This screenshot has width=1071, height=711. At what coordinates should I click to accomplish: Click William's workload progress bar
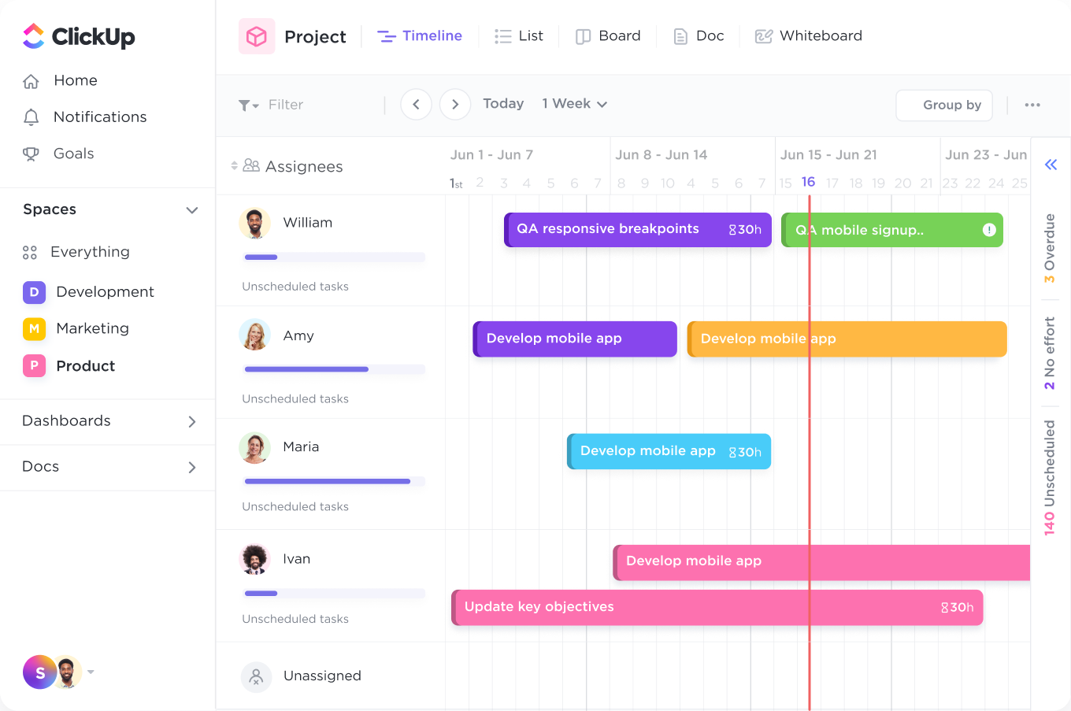[335, 257]
